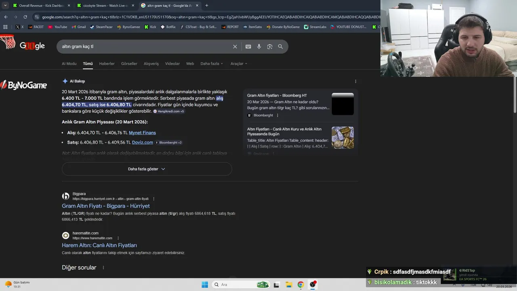Viewport: 517px width, 291px height.
Task: Open the bookmarks apps grid icon
Action: (5, 27)
